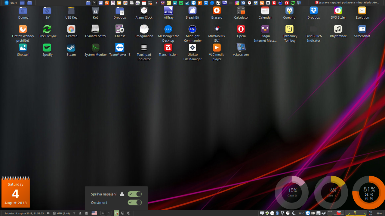Toggle the Oznámení switch
This screenshot has width=385, height=216.
click(x=134, y=202)
